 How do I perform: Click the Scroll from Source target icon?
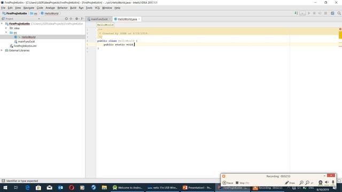[x=66, y=19]
